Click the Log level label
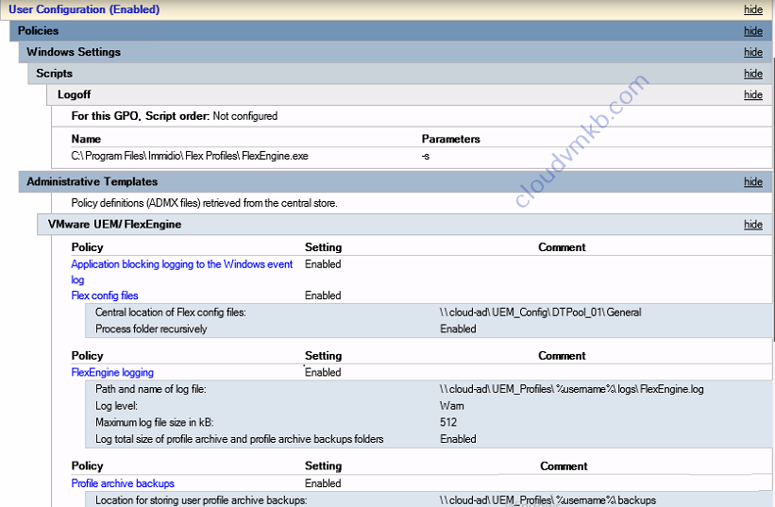The width and height of the screenshot is (775, 507). click(117, 406)
